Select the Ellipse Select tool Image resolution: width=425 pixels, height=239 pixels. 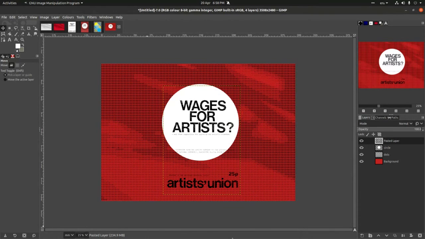[10, 28]
